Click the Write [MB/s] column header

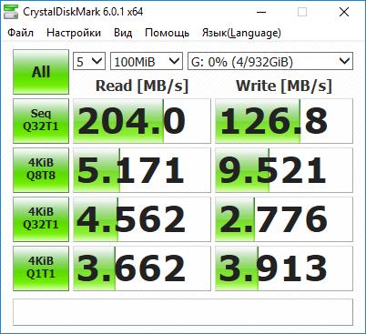[x=284, y=86]
